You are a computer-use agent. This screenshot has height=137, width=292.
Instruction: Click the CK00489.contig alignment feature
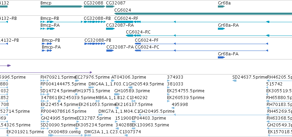point(66,135)
